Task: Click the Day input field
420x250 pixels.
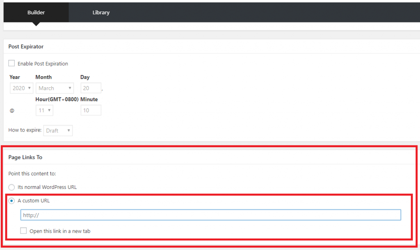Action: coord(91,88)
